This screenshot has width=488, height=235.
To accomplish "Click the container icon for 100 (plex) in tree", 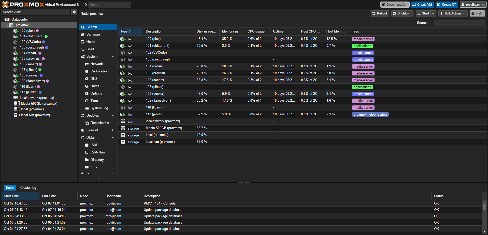I will pyautogui.click(x=16, y=31).
